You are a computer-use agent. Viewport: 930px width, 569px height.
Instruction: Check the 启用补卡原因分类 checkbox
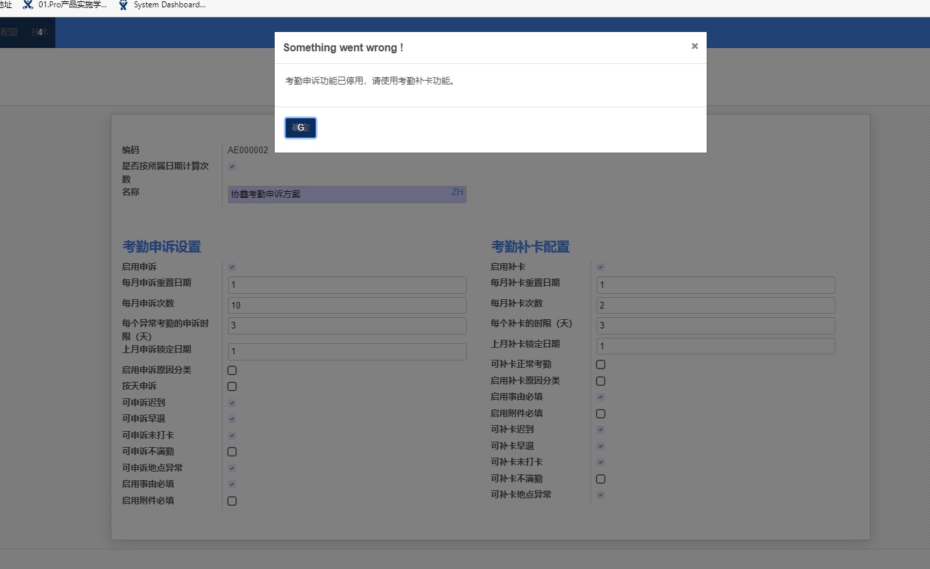click(x=601, y=381)
